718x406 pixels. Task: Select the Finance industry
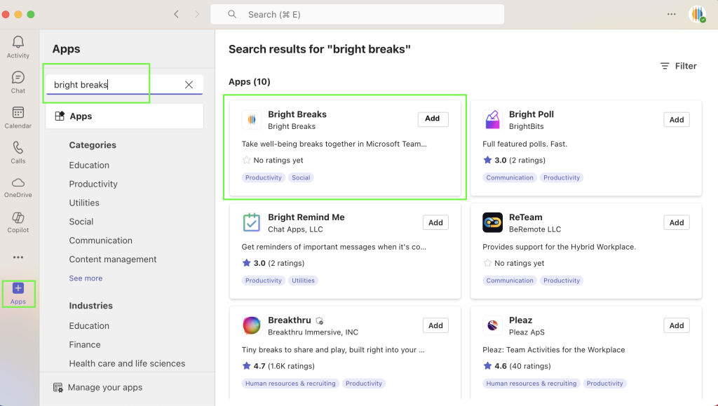click(x=85, y=344)
